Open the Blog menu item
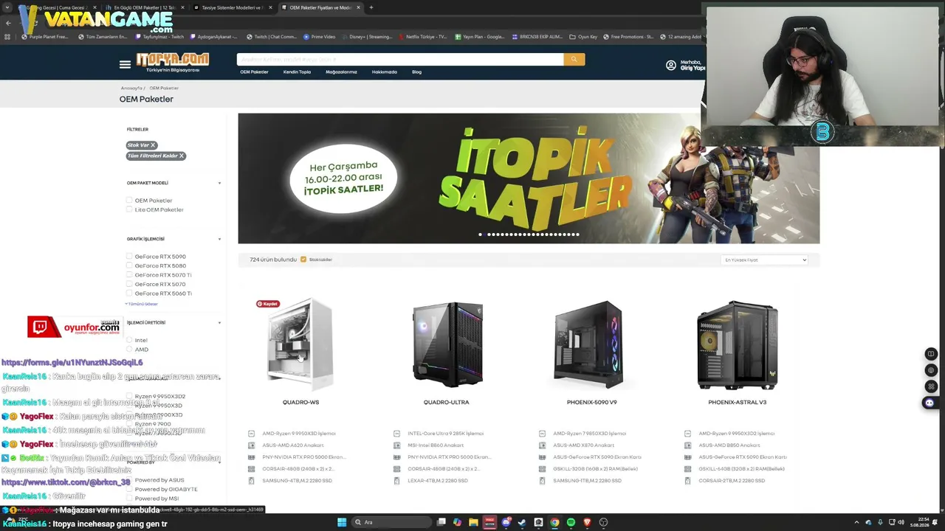 pyautogui.click(x=416, y=72)
